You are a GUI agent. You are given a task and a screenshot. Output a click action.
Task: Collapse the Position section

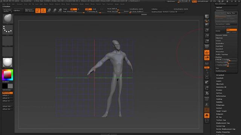click(x=218, y=57)
